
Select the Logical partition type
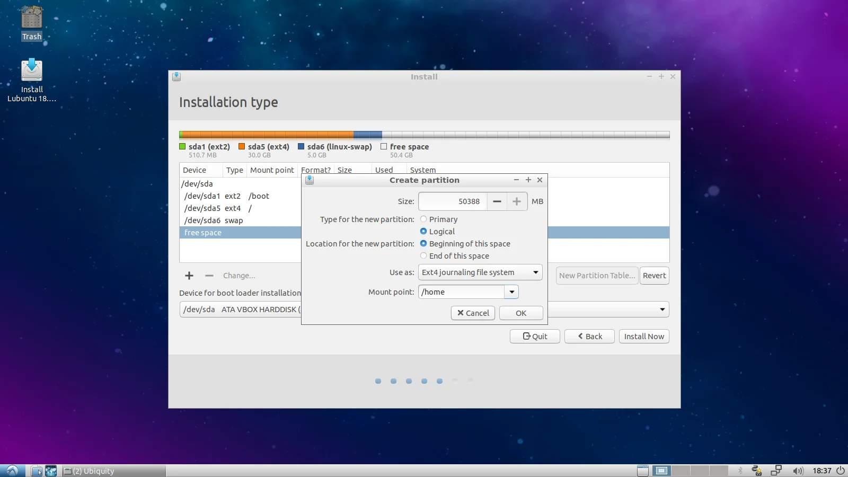423,232
